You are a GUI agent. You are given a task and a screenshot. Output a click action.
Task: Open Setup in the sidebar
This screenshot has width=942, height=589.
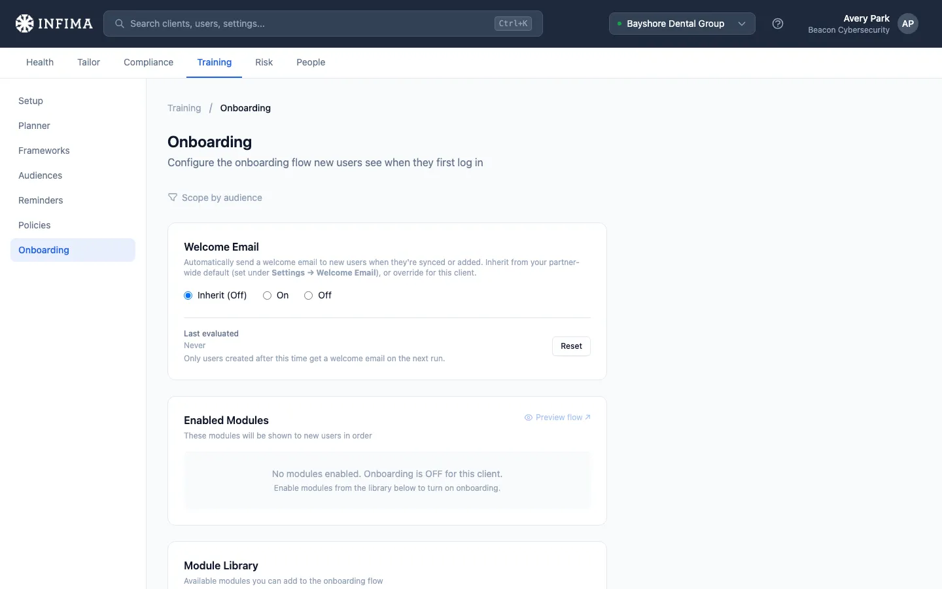[x=73, y=101]
